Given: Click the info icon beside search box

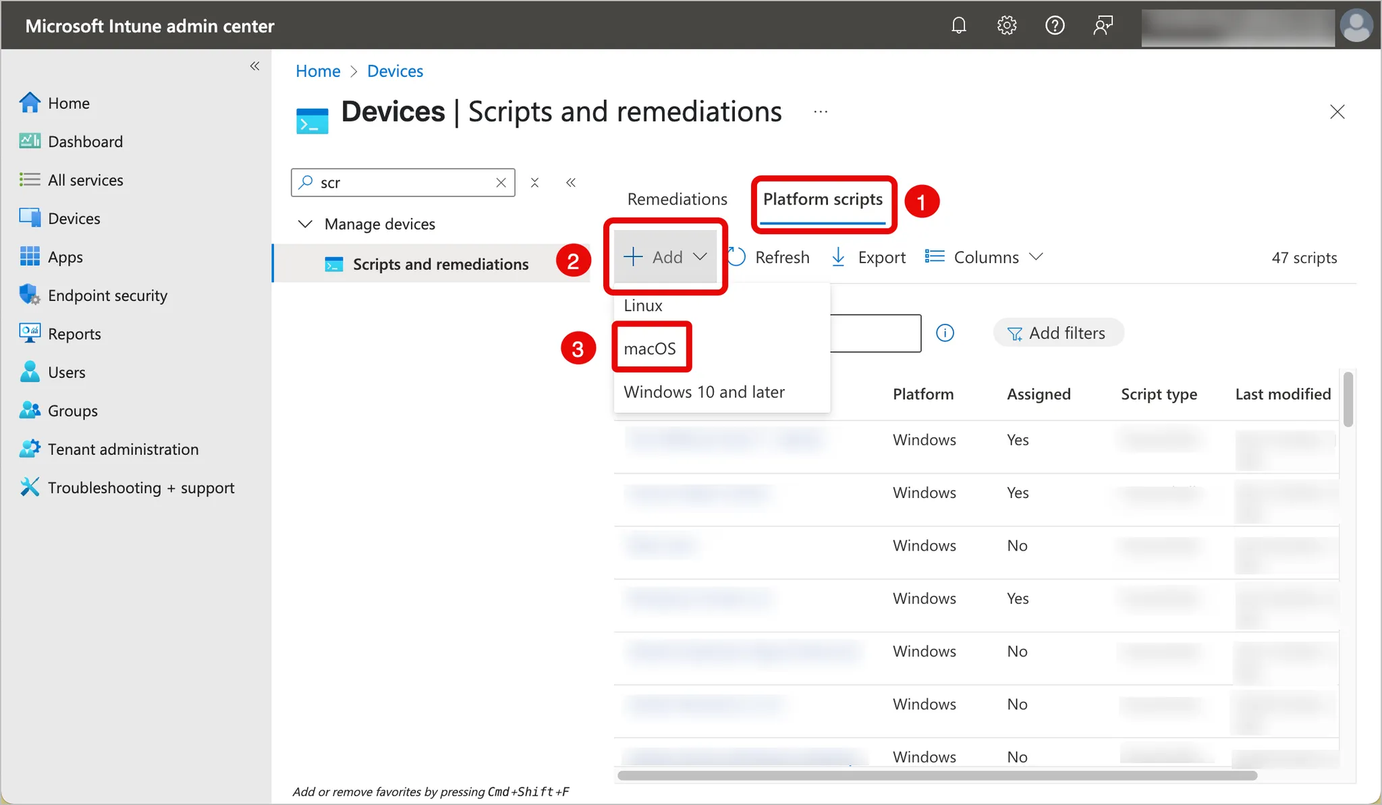Looking at the screenshot, I should click(945, 333).
